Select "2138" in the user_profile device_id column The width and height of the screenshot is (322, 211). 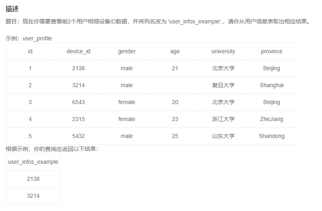[x=78, y=68]
